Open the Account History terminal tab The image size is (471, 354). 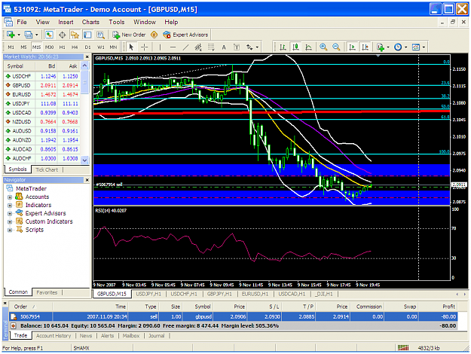[x=54, y=336]
